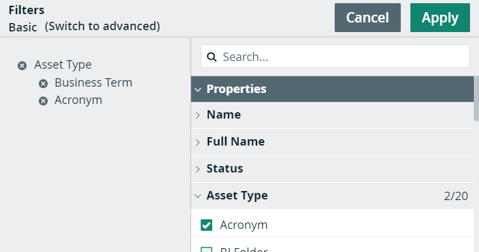
Task: Collapse the Asset Type property
Action: click(198, 196)
